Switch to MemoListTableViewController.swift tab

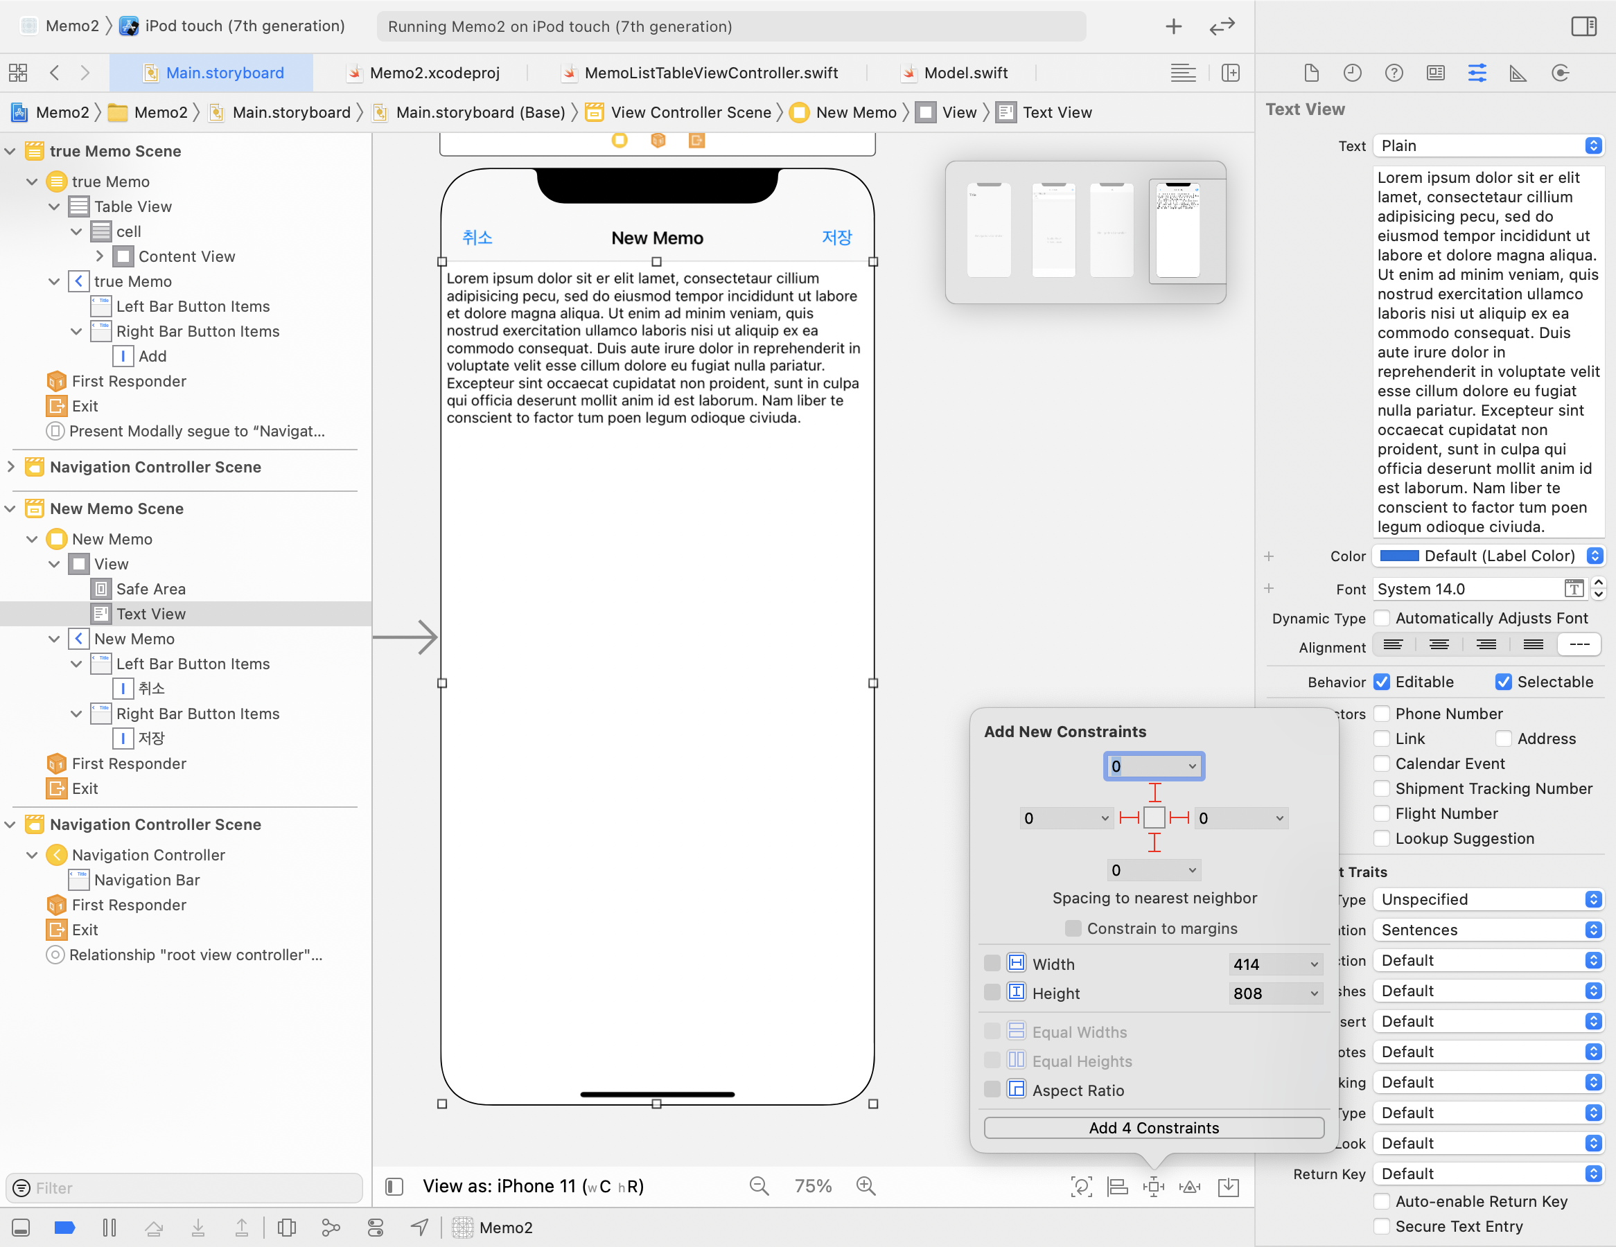pyautogui.click(x=710, y=73)
